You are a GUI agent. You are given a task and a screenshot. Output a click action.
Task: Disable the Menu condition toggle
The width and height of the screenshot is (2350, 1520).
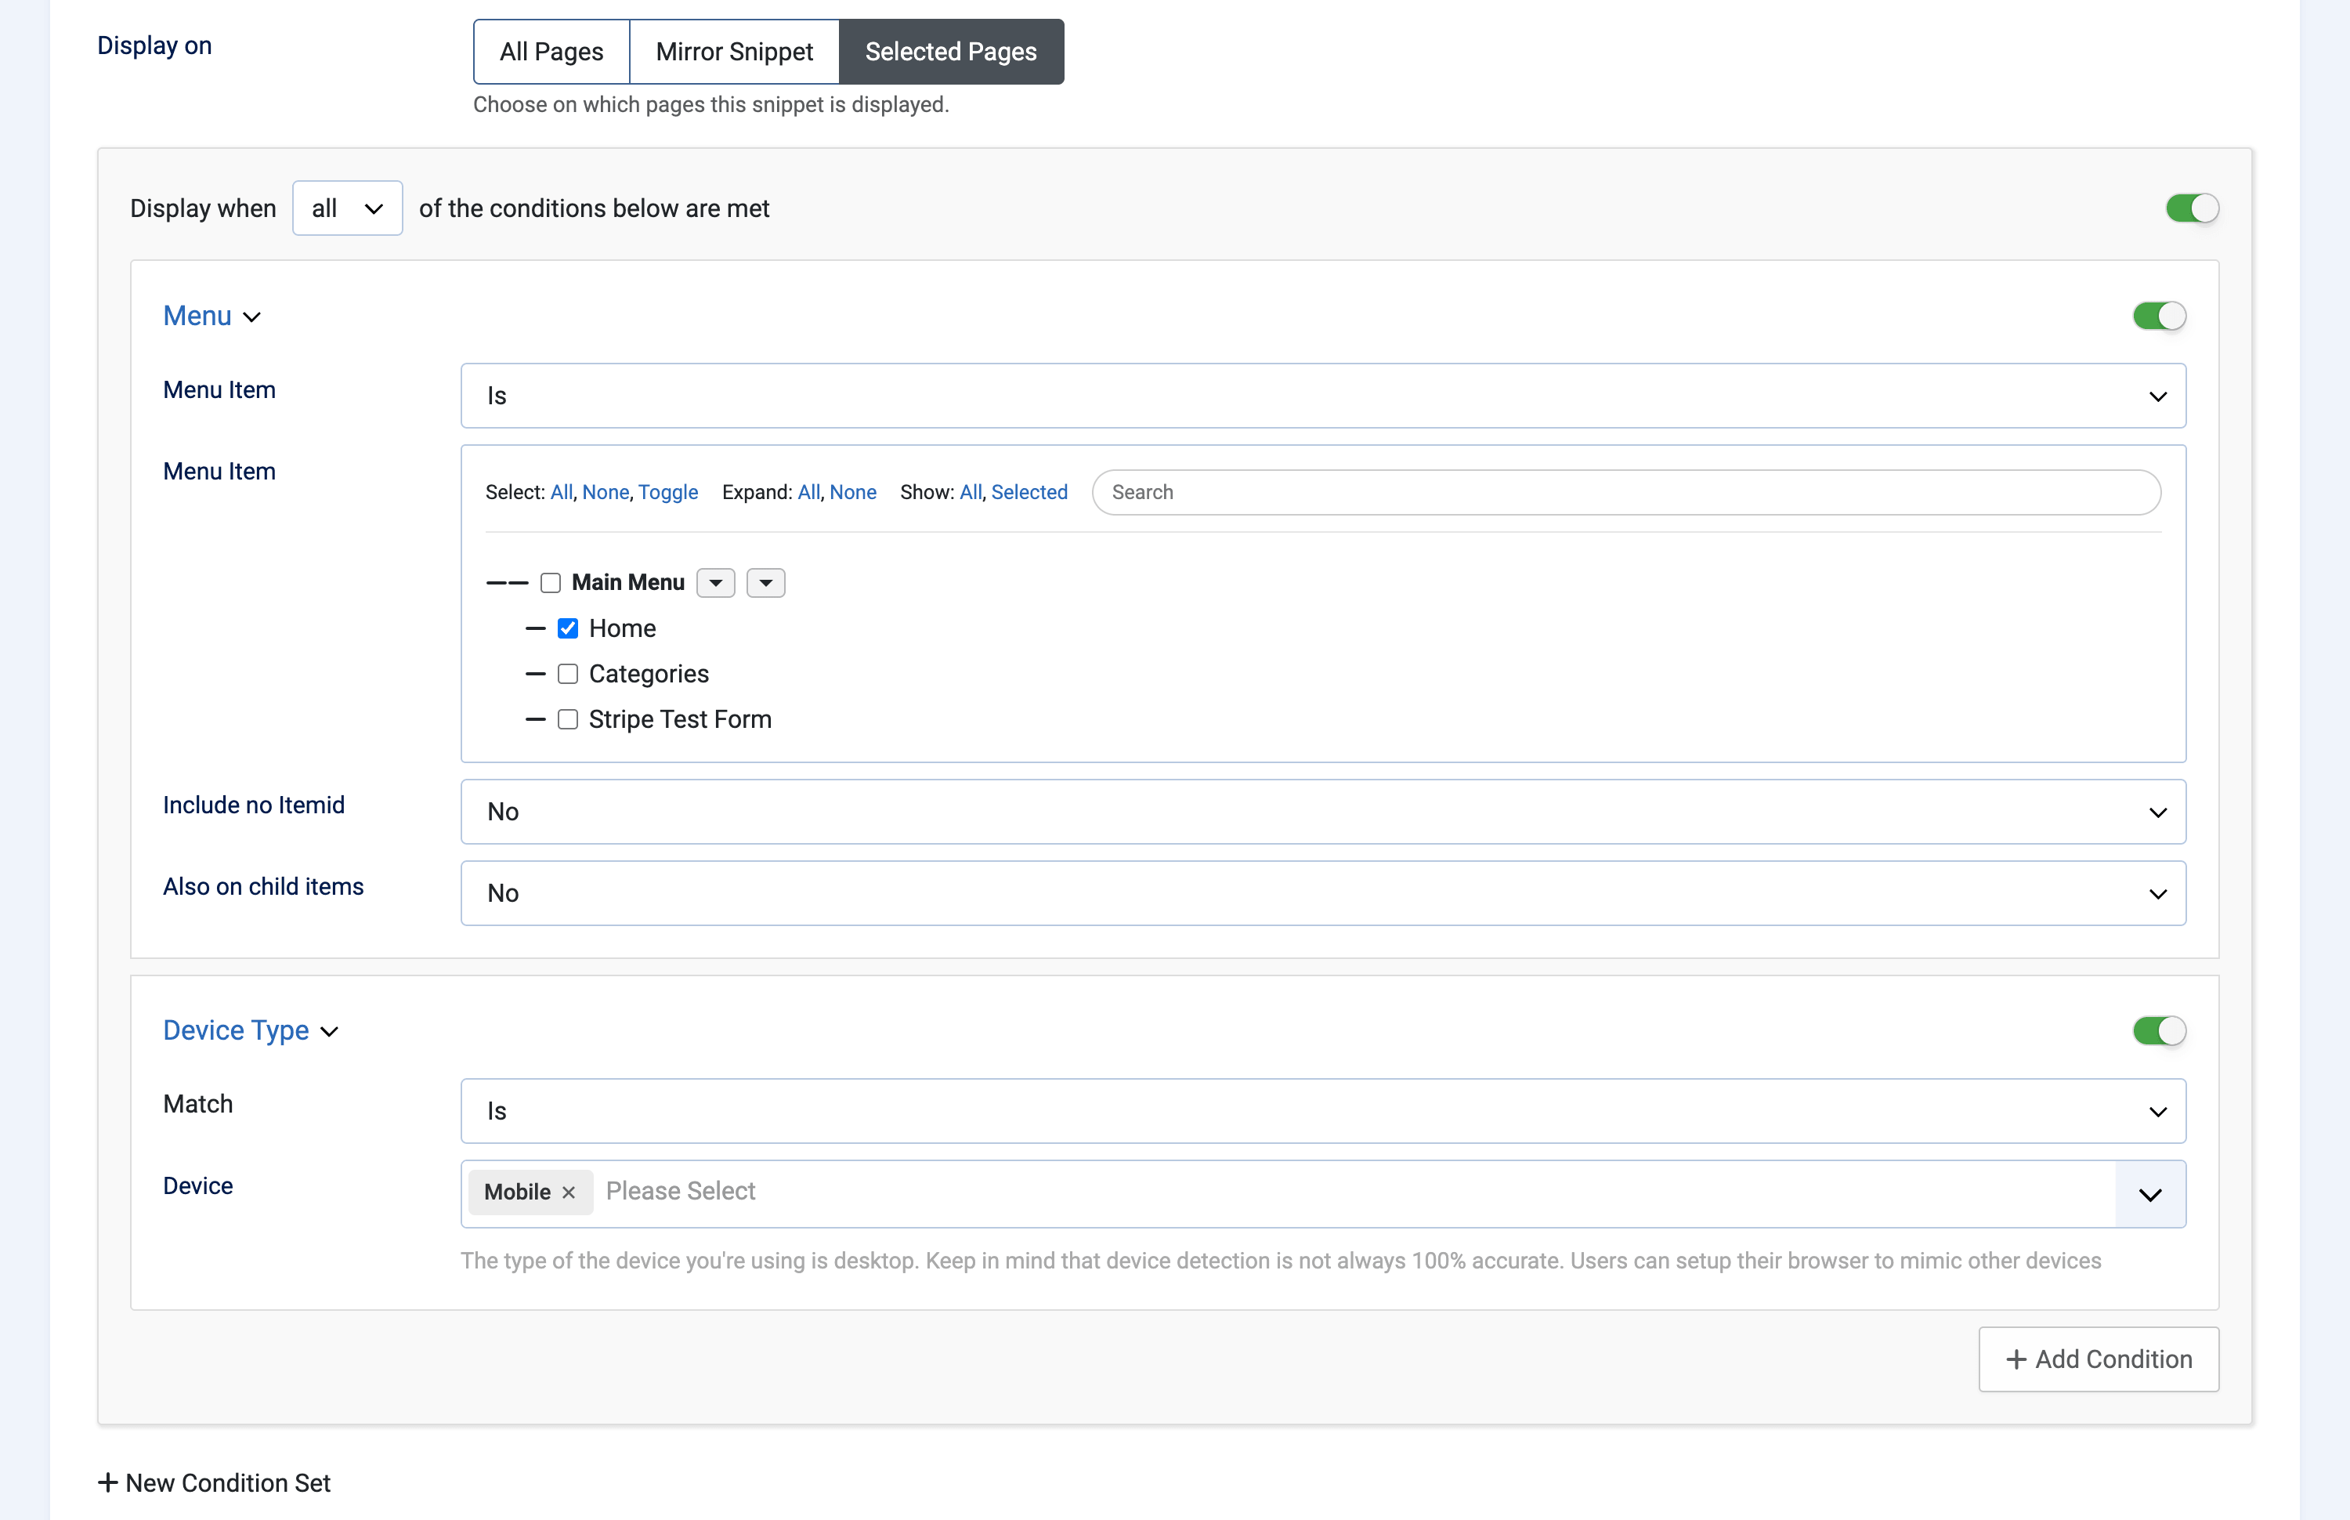click(2160, 316)
